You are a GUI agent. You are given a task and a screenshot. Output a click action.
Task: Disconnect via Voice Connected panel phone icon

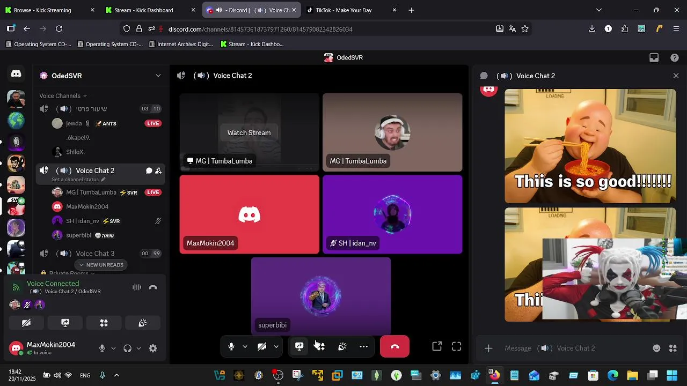tap(153, 287)
